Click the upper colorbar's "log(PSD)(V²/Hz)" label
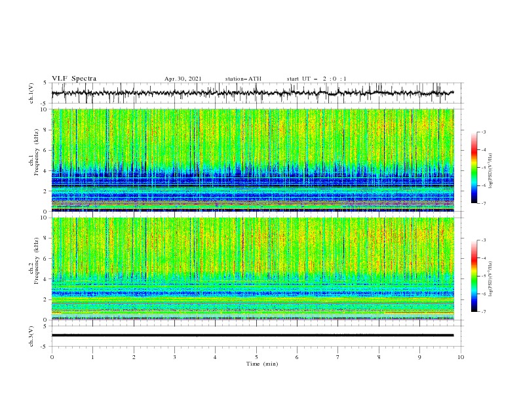 [x=491, y=171]
